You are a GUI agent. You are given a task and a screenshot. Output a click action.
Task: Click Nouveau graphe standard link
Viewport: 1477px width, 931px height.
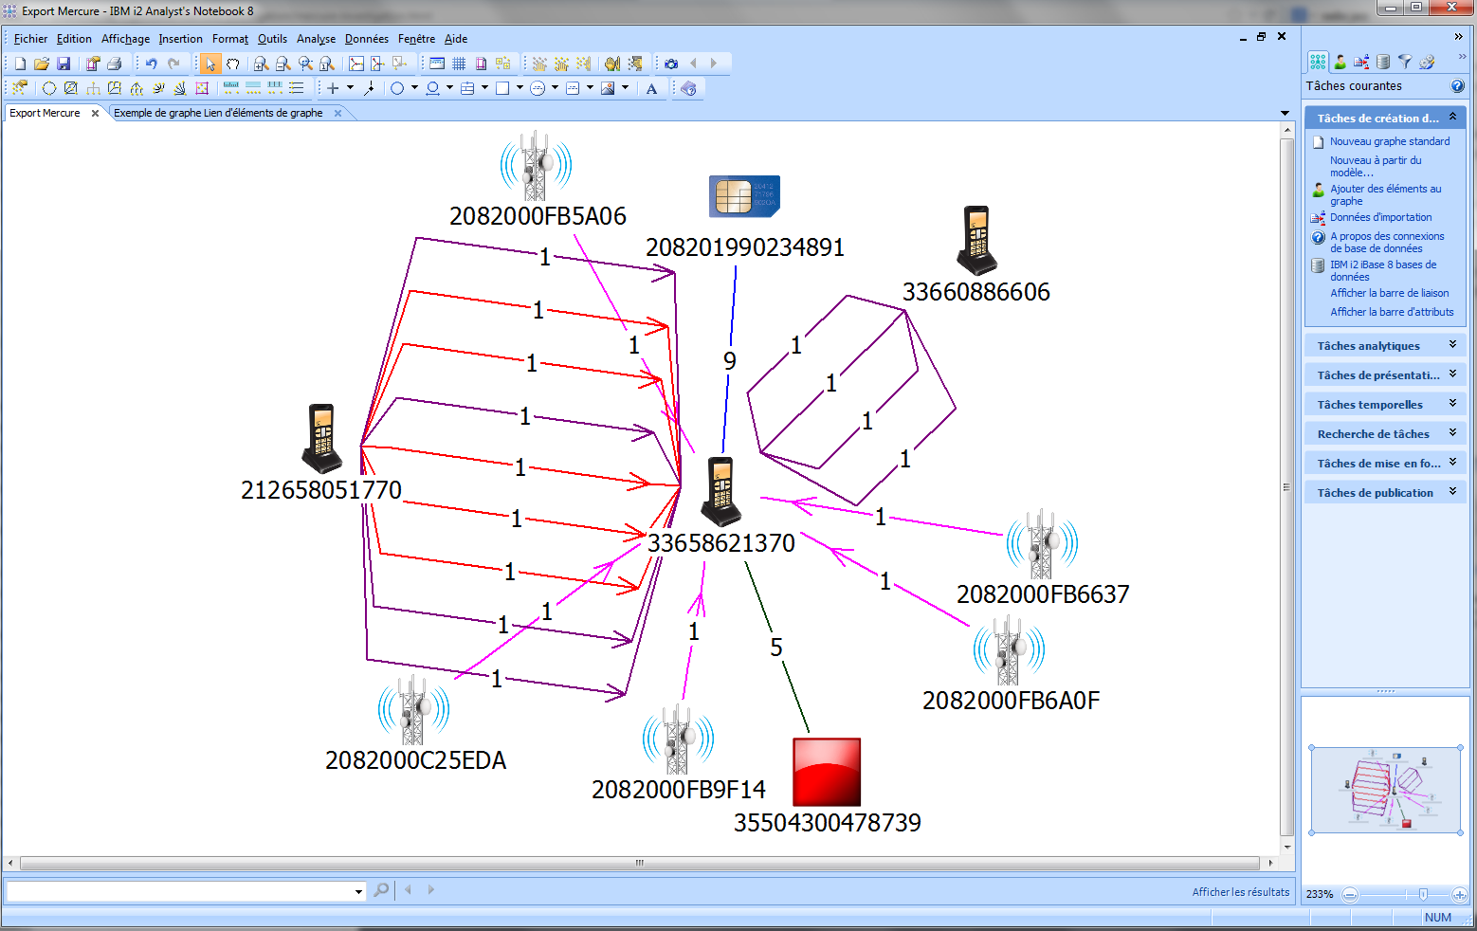(x=1389, y=141)
